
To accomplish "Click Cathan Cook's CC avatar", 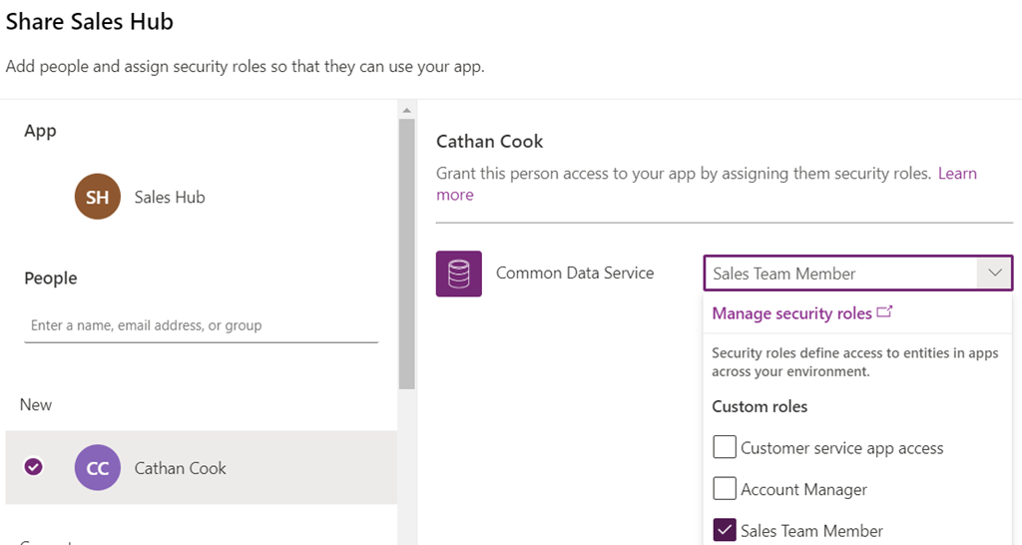I will (x=98, y=467).
